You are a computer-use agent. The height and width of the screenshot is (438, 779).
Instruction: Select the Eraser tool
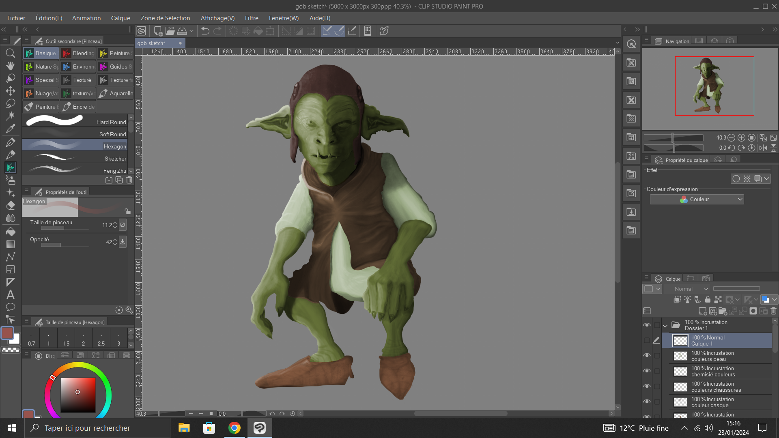(x=11, y=205)
